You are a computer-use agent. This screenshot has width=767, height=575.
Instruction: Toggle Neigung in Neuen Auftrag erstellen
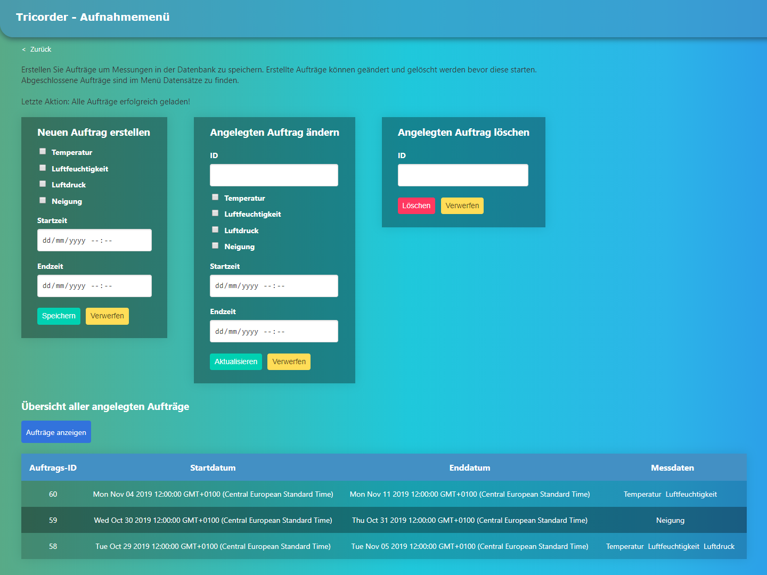coord(43,201)
